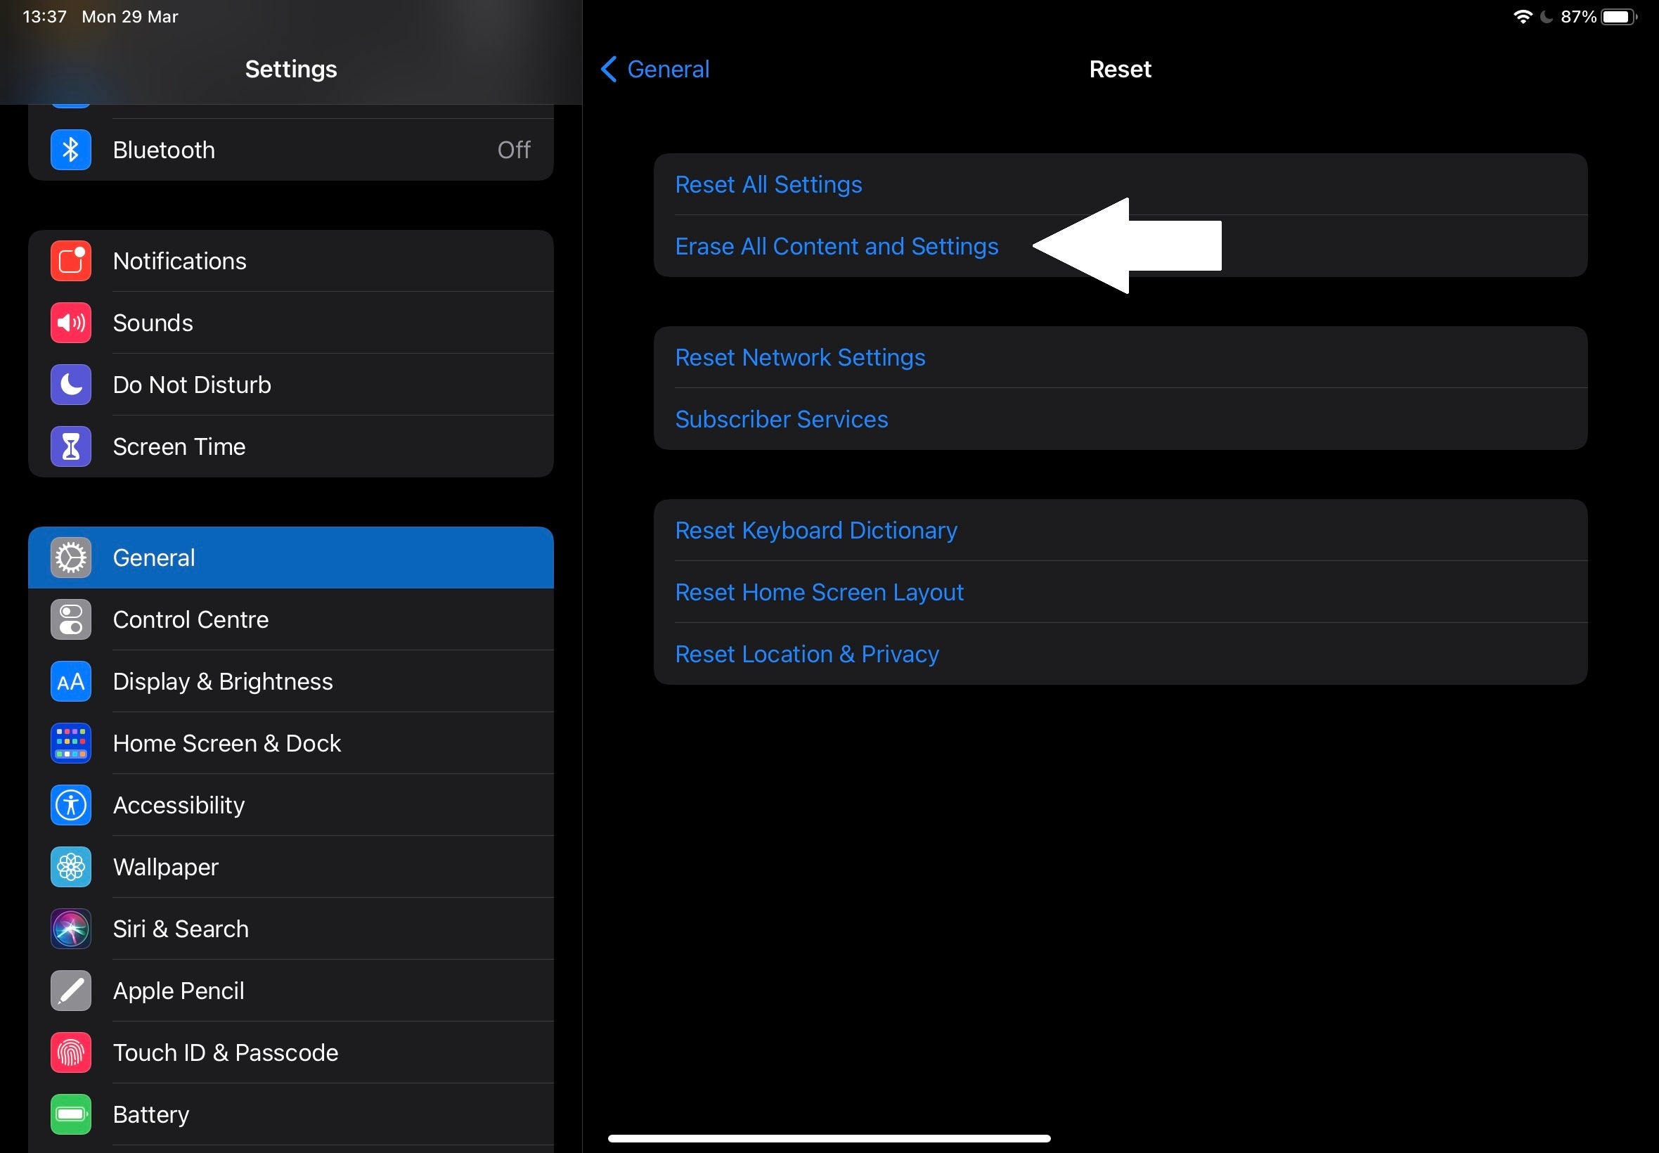Tap Erase All Content and Settings

coord(1121,246)
